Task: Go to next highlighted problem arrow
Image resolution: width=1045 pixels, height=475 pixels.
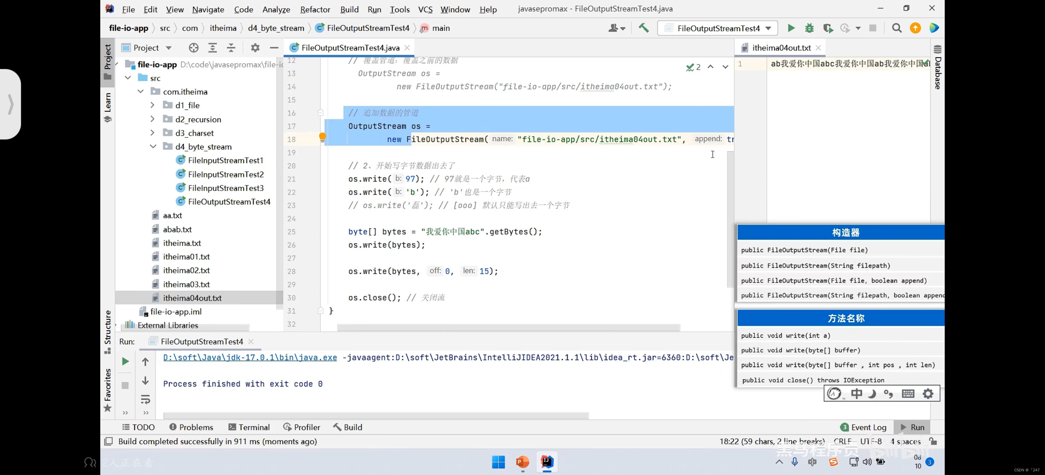Action: [x=725, y=67]
